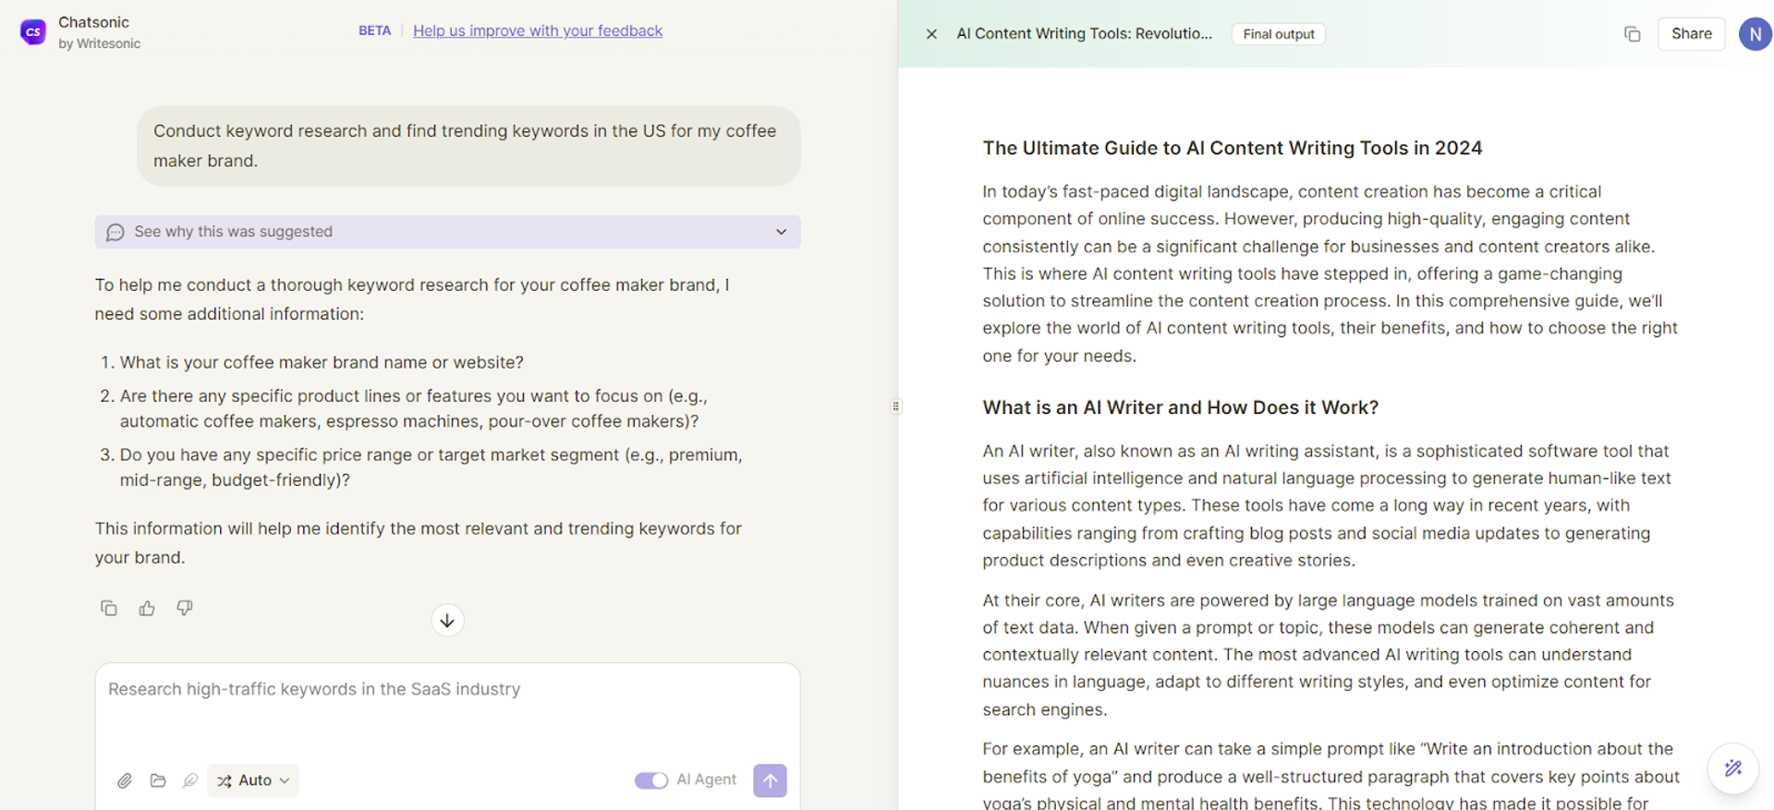The height and width of the screenshot is (810, 1774).
Task: Toggle the AI Agent switch off
Action: point(651,780)
